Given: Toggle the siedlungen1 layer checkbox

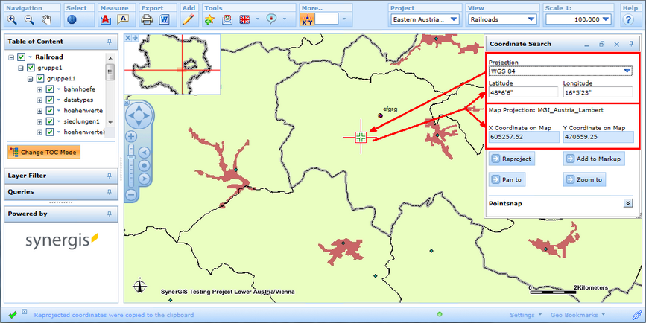Looking at the screenshot, I should [x=50, y=121].
